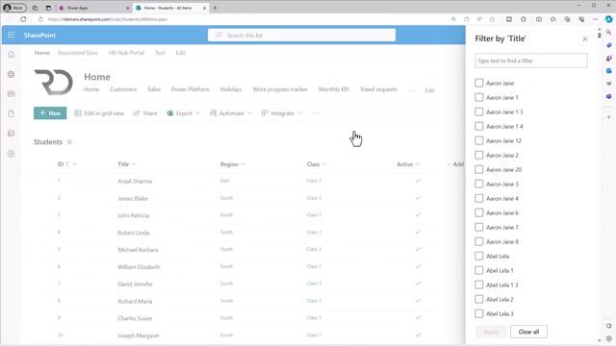Open Power Platform navigation item

pyautogui.click(x=191, y=89)
